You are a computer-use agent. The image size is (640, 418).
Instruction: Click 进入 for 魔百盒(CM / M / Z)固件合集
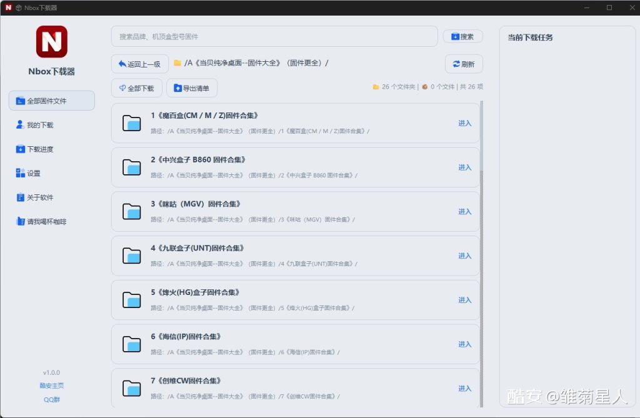[465, 123]
